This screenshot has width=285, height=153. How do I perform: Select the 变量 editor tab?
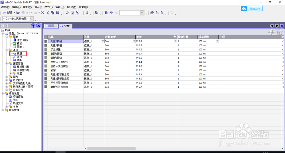point(65,26)
